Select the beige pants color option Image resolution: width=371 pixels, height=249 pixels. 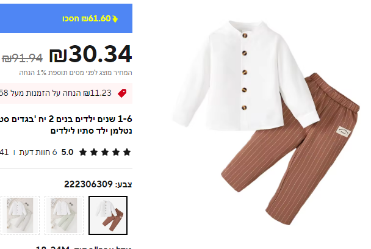[x=20, y=215]
